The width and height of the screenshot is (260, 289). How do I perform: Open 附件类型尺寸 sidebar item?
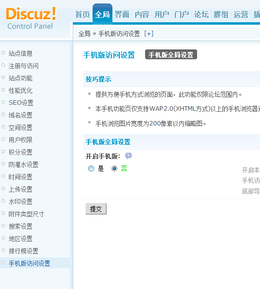(x=26, y=214)
